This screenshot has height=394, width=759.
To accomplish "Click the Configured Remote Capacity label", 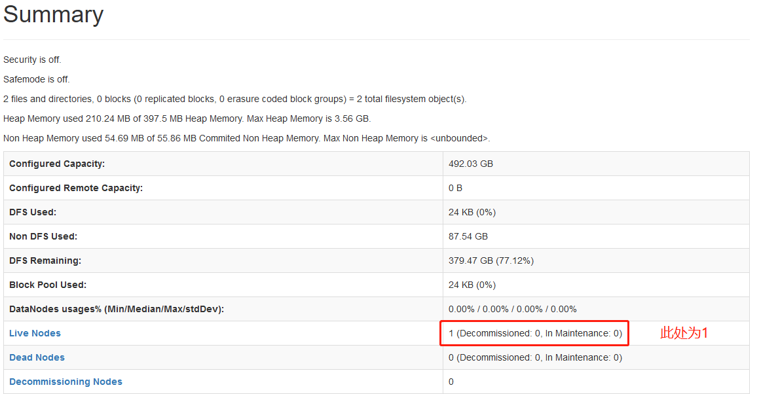I will tap(76, 188).
